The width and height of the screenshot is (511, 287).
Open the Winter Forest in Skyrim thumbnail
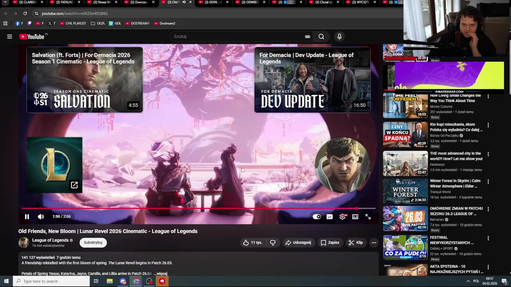(405, 191)
